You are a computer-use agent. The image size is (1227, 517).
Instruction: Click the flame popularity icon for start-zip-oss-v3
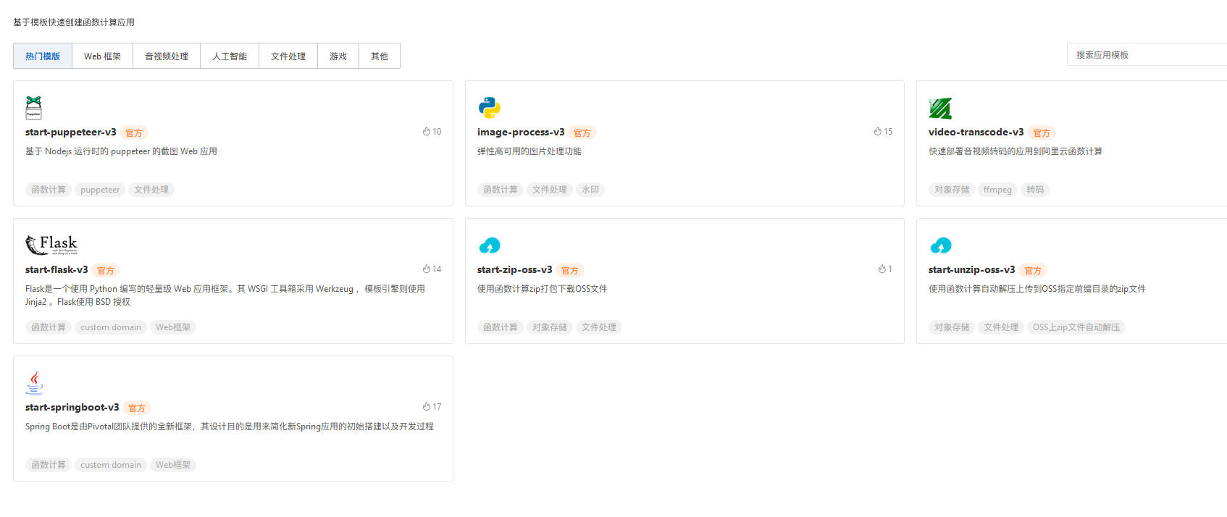[882, 269]
